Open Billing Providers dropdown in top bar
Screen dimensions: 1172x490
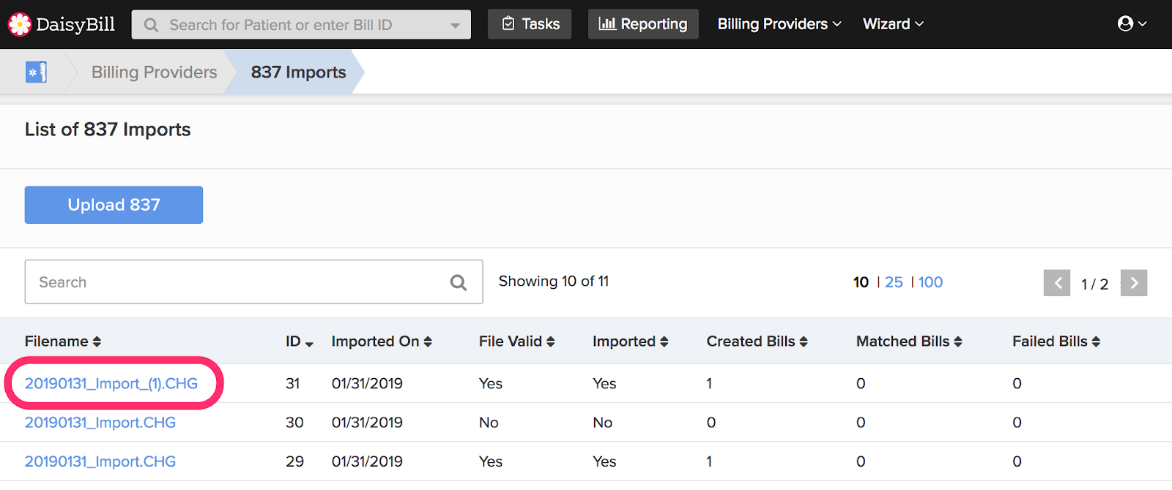pos(779,24)
